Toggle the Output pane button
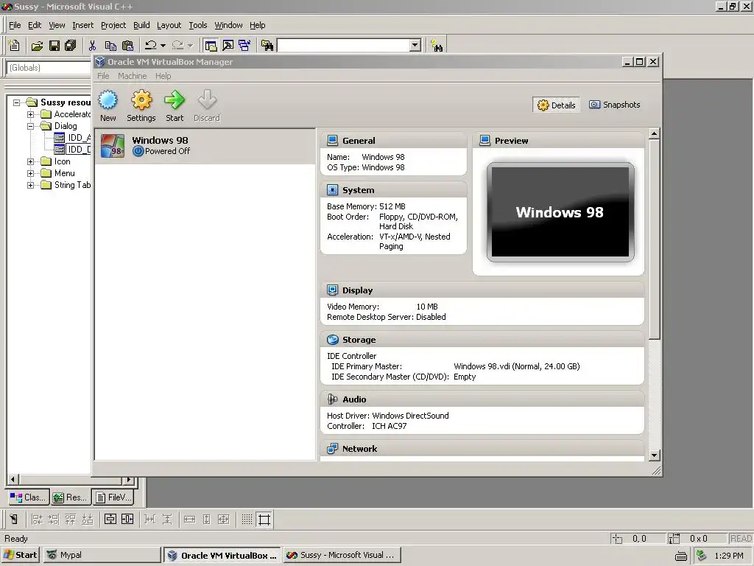 click(228, 46)
